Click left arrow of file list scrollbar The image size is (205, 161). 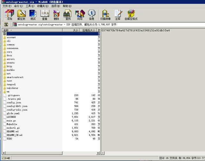4,153
